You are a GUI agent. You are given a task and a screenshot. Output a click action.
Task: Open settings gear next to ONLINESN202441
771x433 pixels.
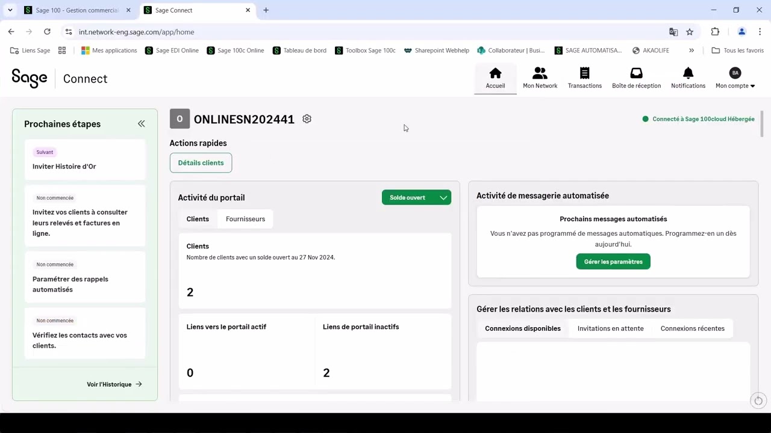point(307,119)
